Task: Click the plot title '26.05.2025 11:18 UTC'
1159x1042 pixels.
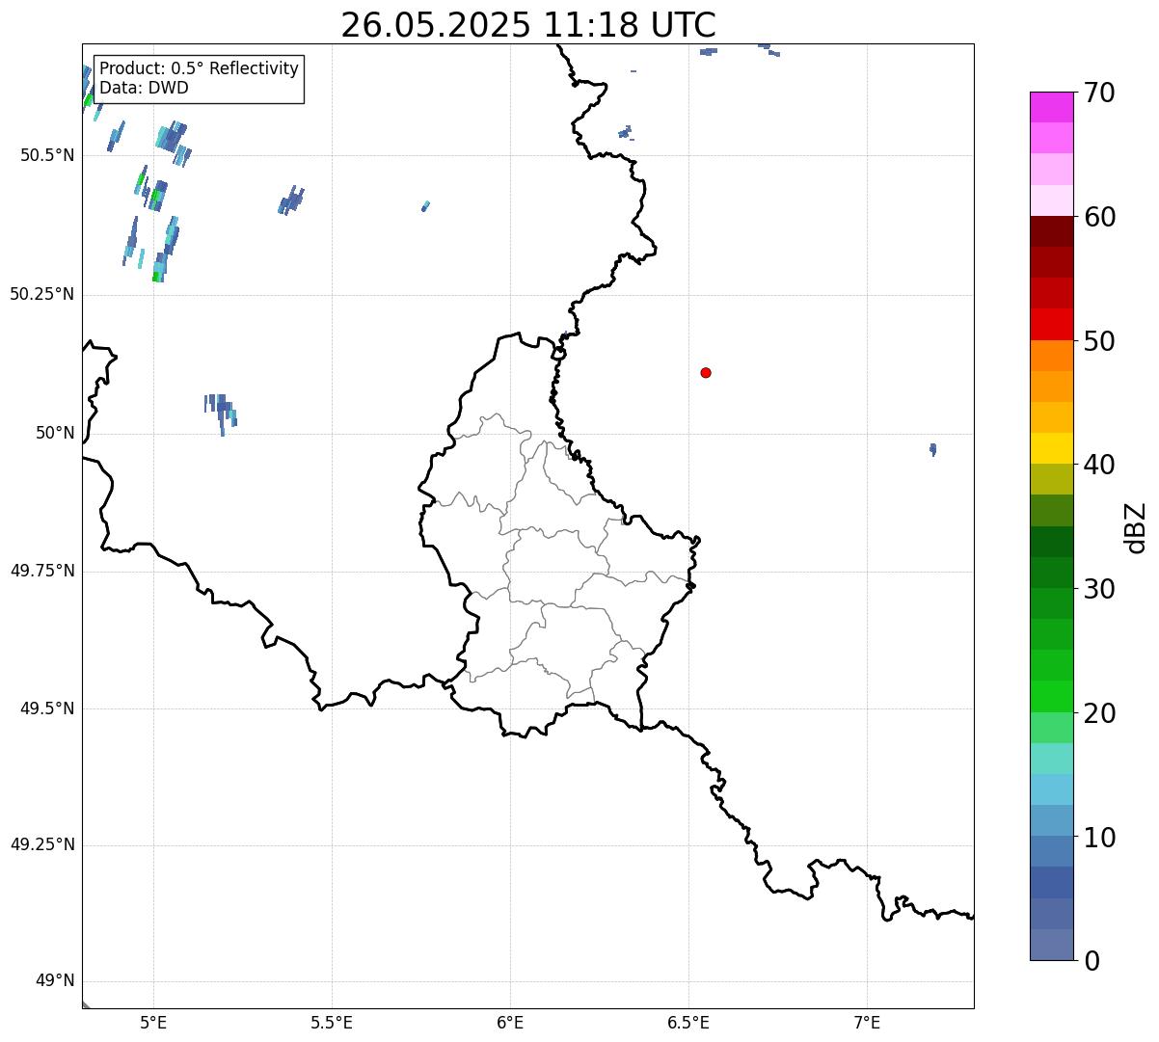Action: tap(528, 25)
